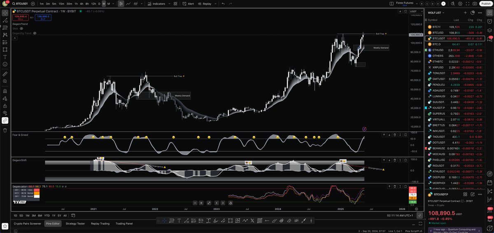
Task: Expand the timeframe dropdown chevron
Action: (114, 3)
